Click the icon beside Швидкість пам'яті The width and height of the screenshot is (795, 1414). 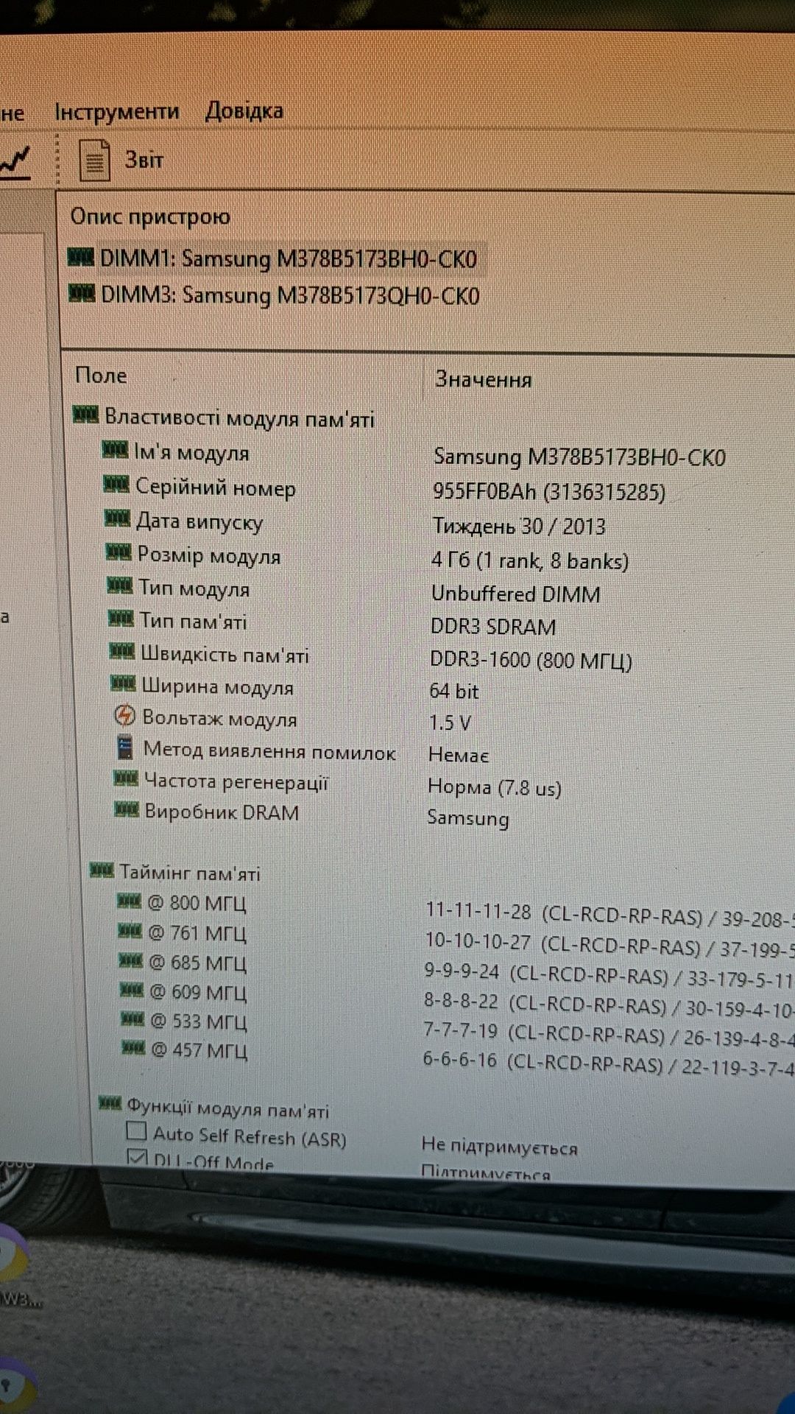[x=122, y=651]
